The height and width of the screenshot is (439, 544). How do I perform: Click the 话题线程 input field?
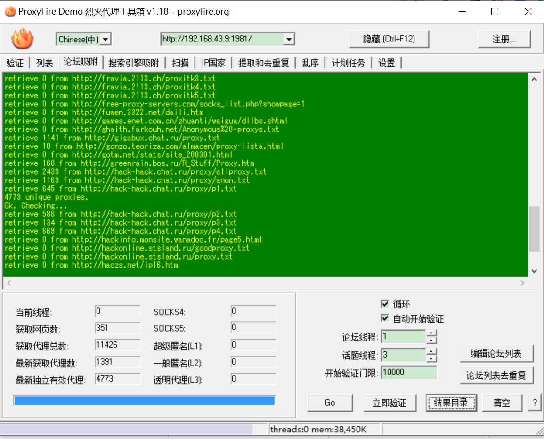pos(403,355)
